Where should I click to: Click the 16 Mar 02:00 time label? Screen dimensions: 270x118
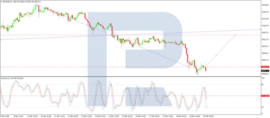pyautogui.click(x=128, y=116)
